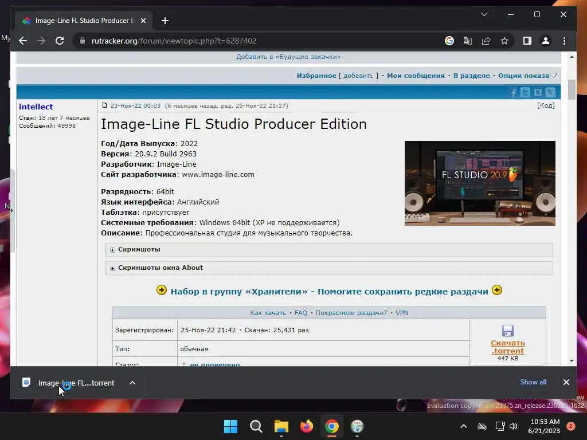Click Скачать .torrent link
The image size is (587, 440).
508,347
